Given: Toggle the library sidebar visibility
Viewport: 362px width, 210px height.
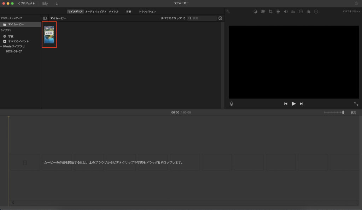Looking at the screenshot, I should point(45,18).
